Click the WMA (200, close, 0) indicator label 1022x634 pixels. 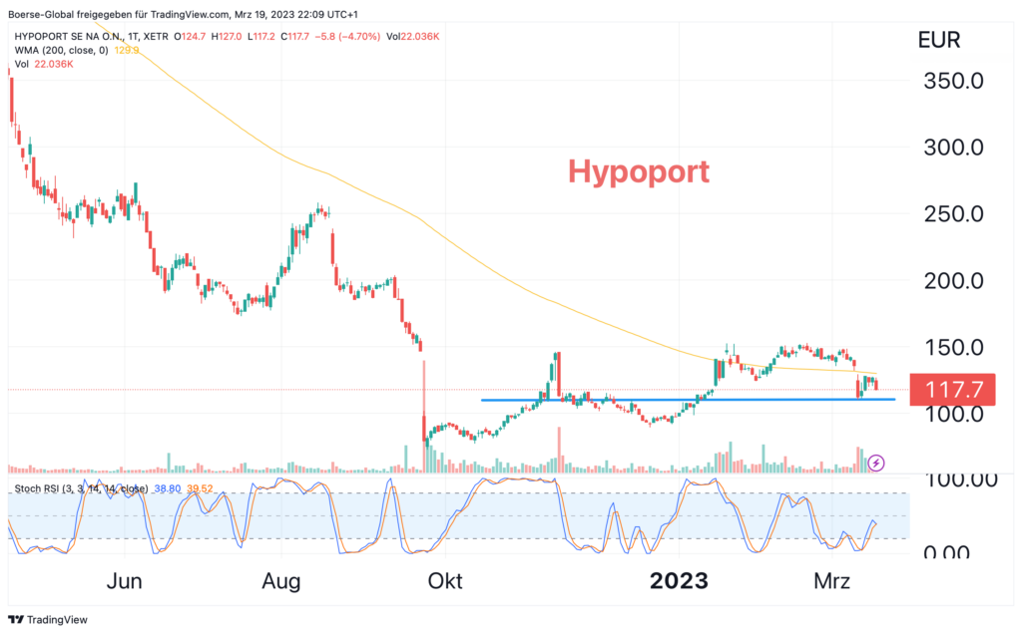coord(61,50)
